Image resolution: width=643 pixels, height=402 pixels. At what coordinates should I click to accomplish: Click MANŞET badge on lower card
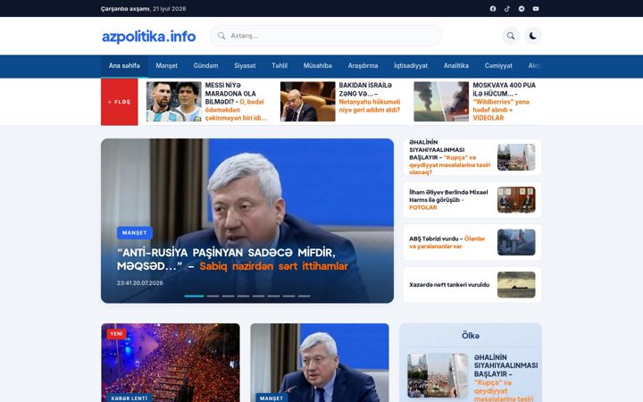click(x=271, y=398)
